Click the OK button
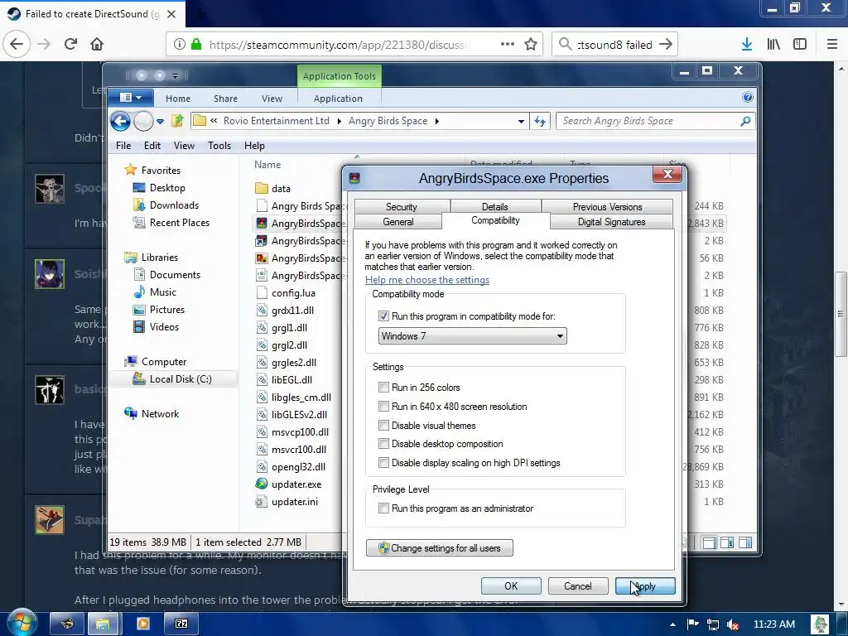The image size is (848, 636). point(511,586)
